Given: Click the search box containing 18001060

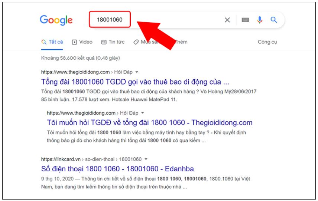Looking at the screenshot, I should click(x=110, y=19).
